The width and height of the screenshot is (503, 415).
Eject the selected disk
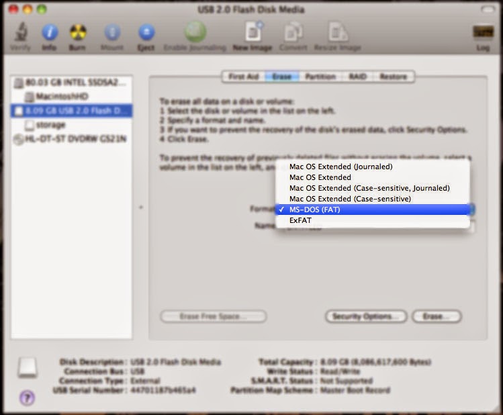click(x=146, y=32)
